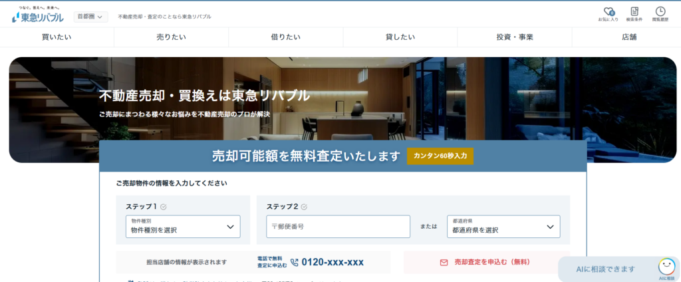The height and width of the screenshot is (282, 681).
Task: Open the 貸したい menu
Action: [x=400, y=37]
